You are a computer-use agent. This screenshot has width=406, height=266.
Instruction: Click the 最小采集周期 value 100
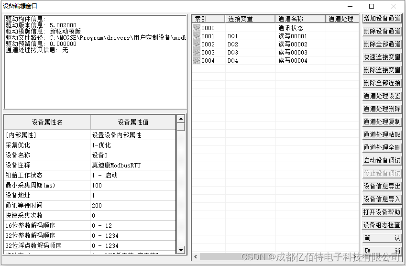point(133,186)
